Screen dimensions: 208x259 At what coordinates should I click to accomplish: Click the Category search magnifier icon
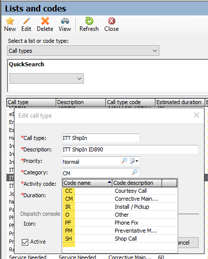135,172
